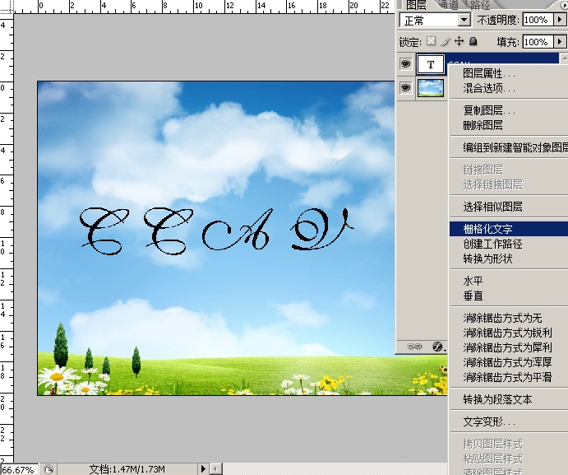The image size is (568, 475).
Task: Set anti-alias 消除锯齿方式为犀利
Action: coord(507,347)
